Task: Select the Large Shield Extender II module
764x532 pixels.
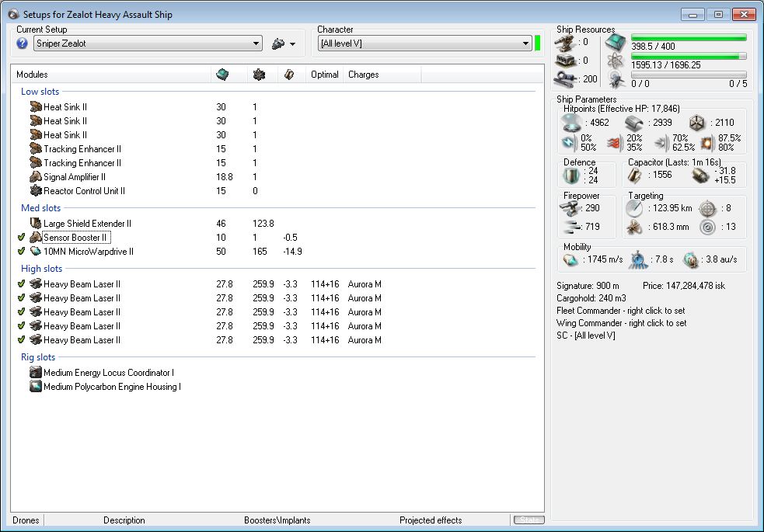Action: point(87,224)
